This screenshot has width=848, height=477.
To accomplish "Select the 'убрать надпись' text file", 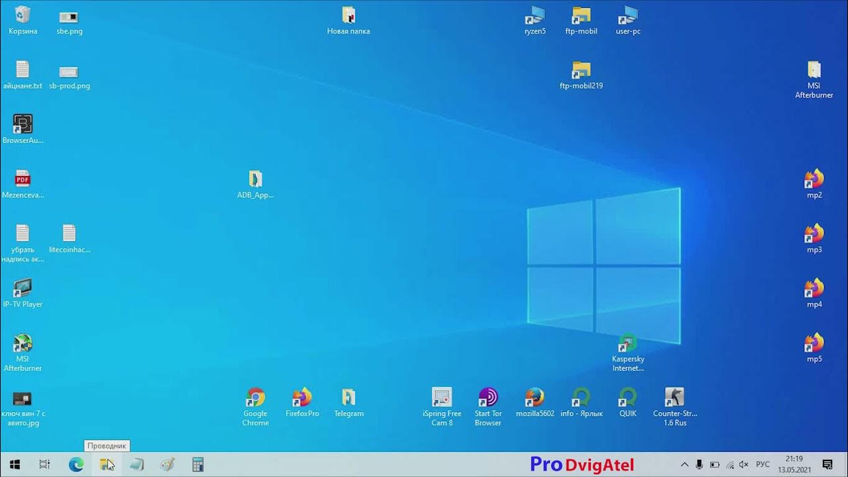I will [23, 243].
